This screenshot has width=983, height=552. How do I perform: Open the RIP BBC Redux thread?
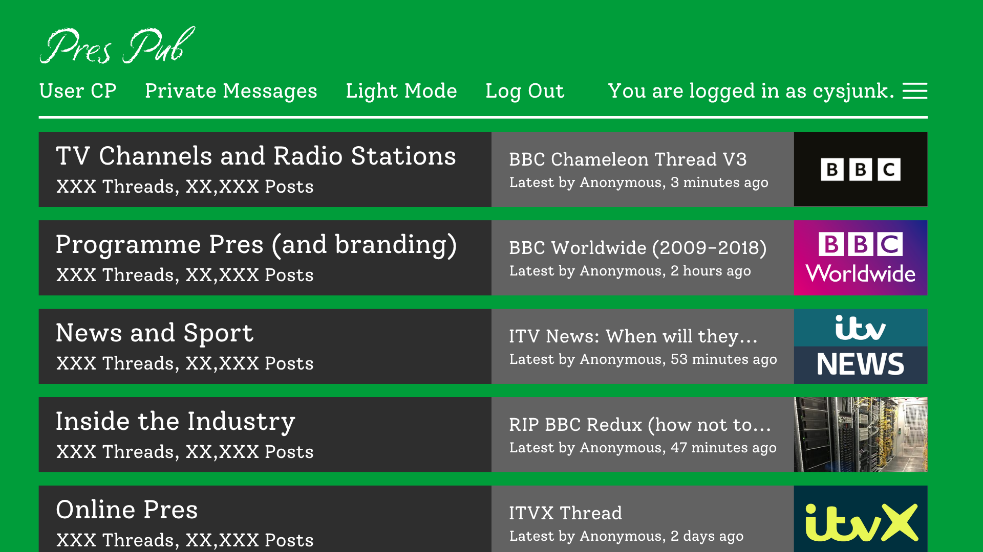[x=639, y=425]
